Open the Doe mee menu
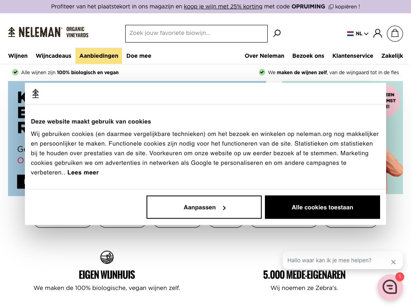 (x=138, y=56)
